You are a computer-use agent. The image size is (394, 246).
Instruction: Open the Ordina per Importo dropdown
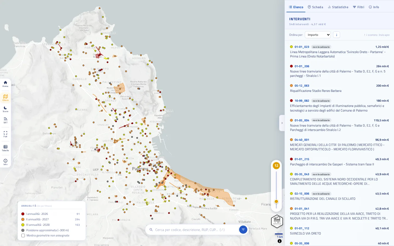[318, 35]
